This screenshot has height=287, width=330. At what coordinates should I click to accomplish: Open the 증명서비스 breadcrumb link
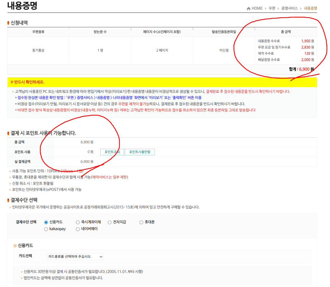pos(290,8)
